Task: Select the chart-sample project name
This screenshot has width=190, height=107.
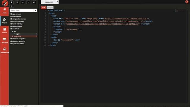Action: tap(17, 16)
